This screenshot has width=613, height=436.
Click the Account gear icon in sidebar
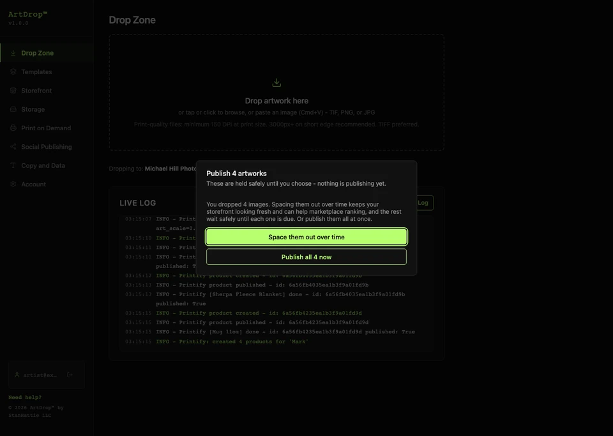(13, 184)
